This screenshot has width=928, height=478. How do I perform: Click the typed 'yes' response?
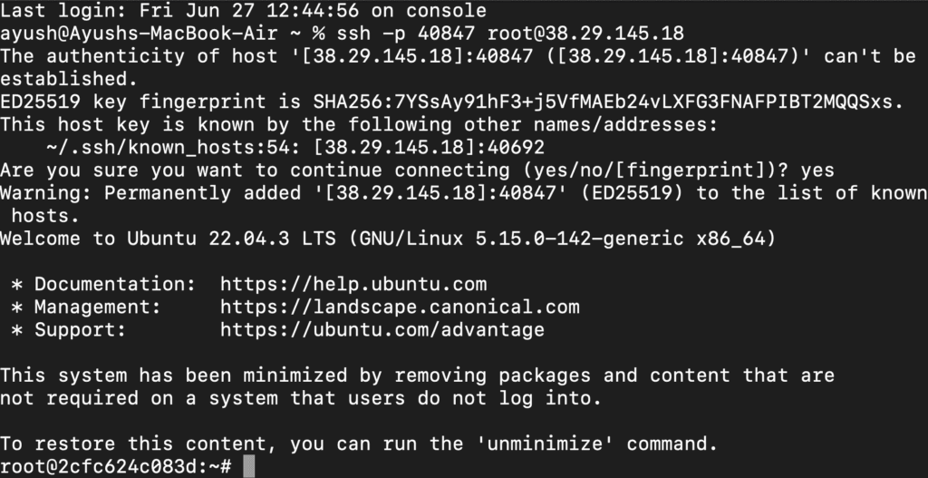point(817,171)
